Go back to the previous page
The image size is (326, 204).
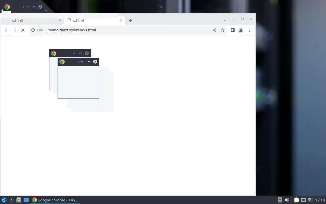pos(7,30)
